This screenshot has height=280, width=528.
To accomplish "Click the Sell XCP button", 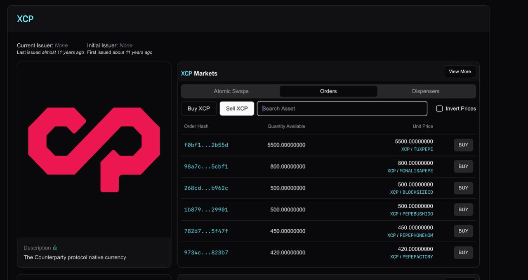I will click(x=237, y=109).
